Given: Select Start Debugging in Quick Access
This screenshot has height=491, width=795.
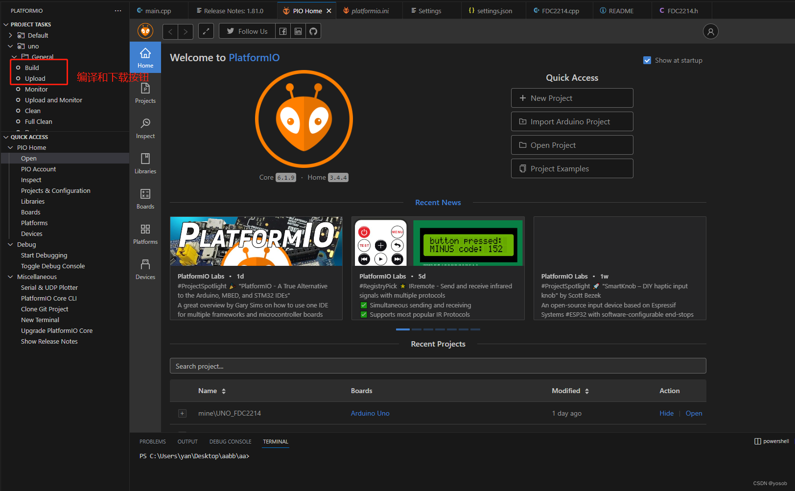Looking at the screenshot, I should click(x=44, y=255).
